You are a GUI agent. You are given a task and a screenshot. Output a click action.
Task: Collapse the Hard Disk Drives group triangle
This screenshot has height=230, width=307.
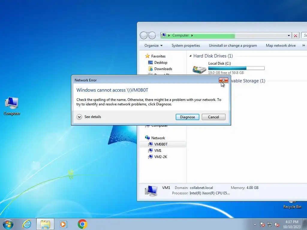point(190,56)
